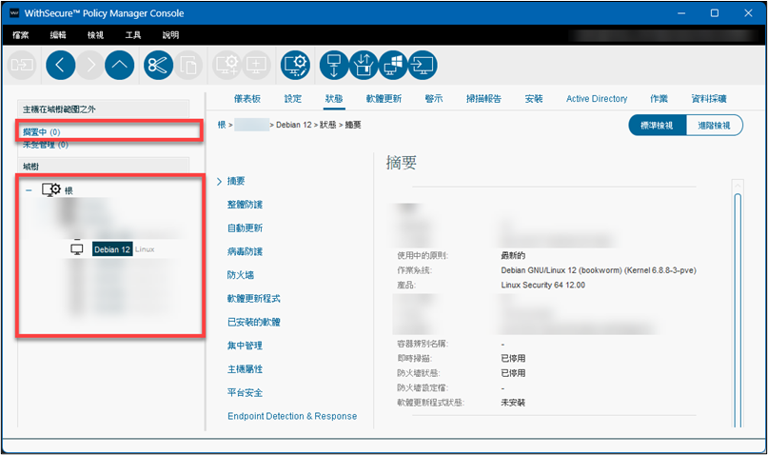Click the Debian GNU/Linux 12 (bookworm) value
768x455 pixels.
598,270
